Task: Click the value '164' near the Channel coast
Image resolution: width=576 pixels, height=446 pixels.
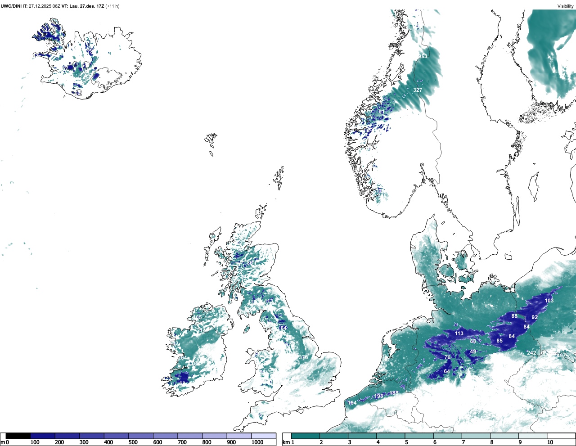Action: pyautogui.click(x=352, y=403)
